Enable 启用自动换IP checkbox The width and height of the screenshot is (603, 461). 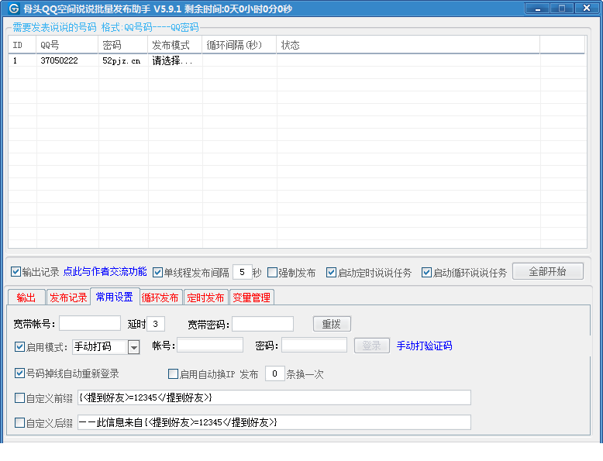(x=174, y=373)
